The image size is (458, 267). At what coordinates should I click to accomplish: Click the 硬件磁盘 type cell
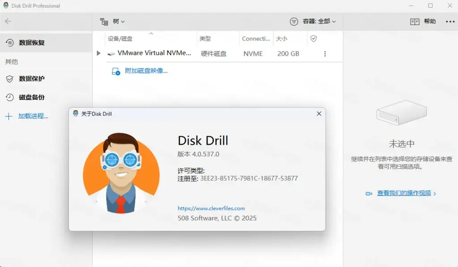(213, 54)
